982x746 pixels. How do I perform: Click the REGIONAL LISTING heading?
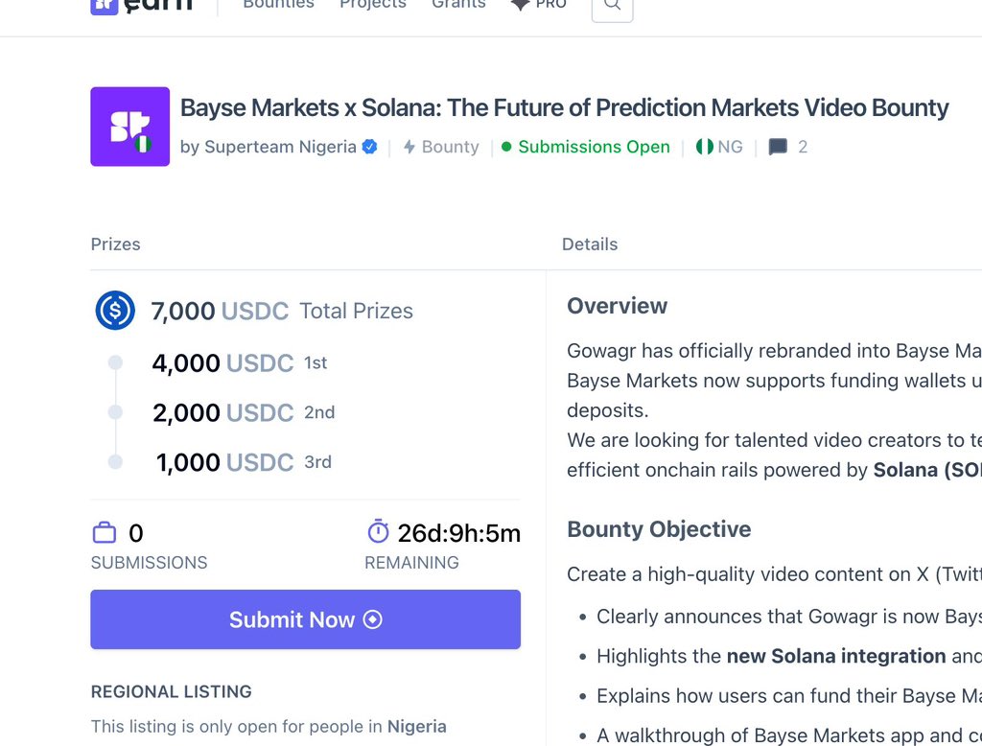coord(171,691)
